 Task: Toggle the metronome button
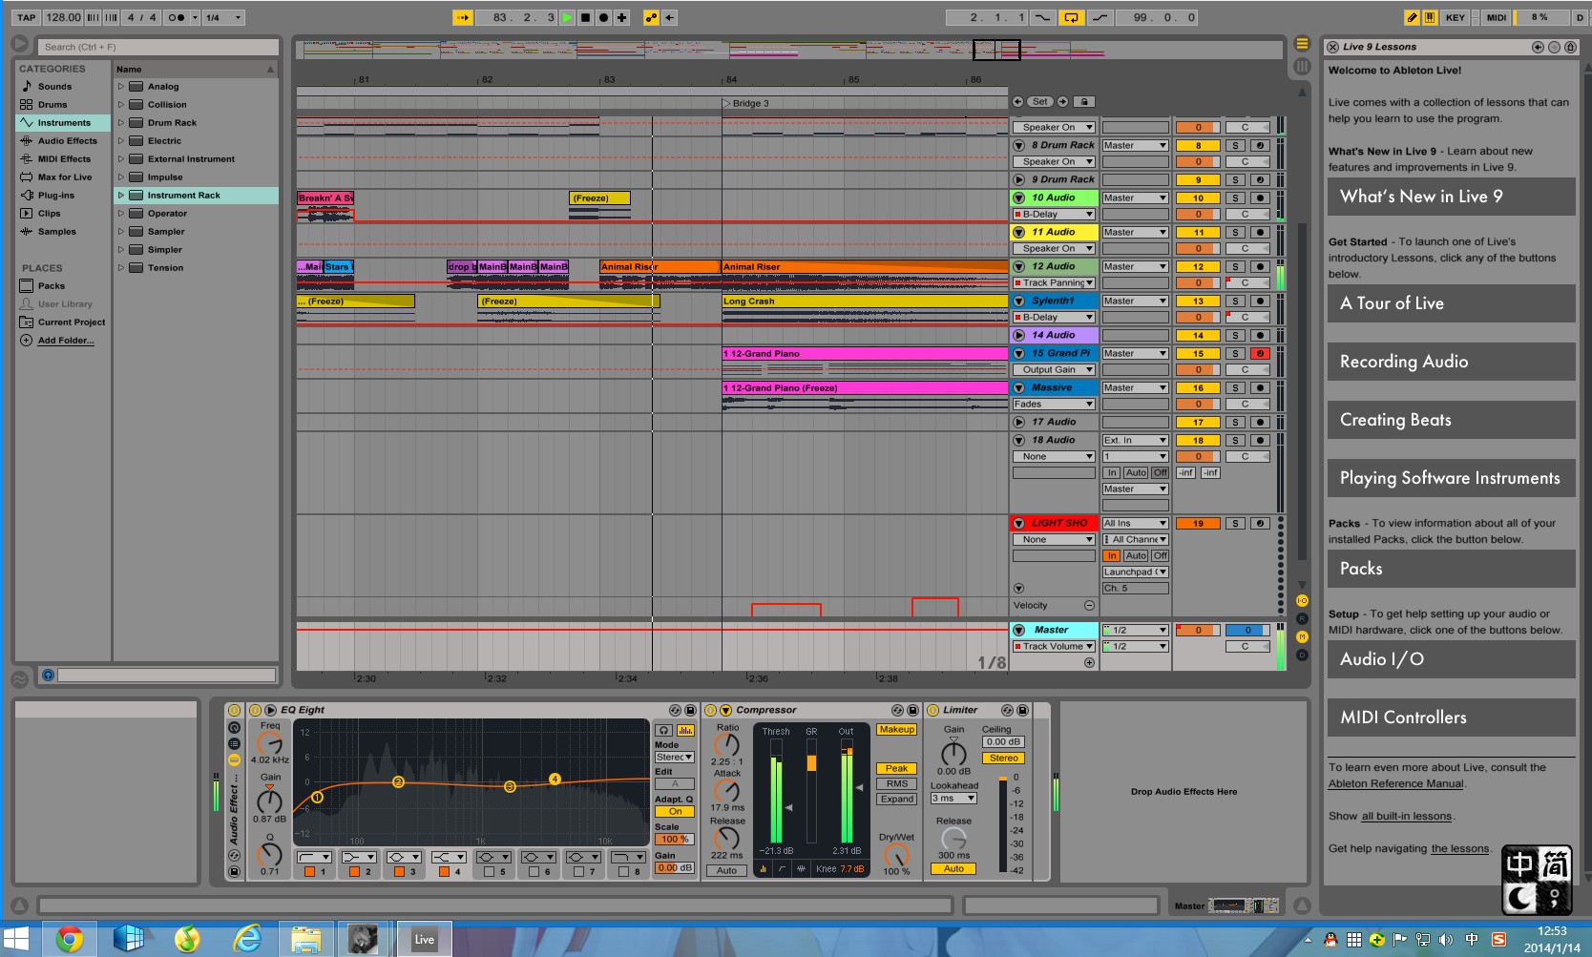pos(176,17)
